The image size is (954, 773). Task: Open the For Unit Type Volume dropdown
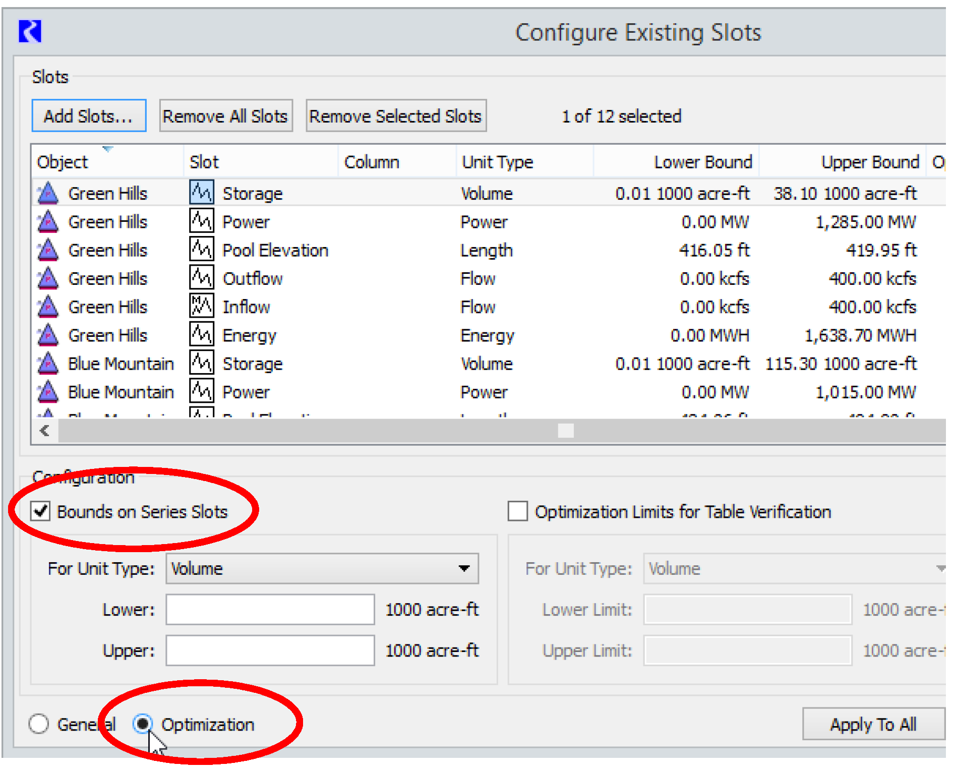(x=322, y=569)
